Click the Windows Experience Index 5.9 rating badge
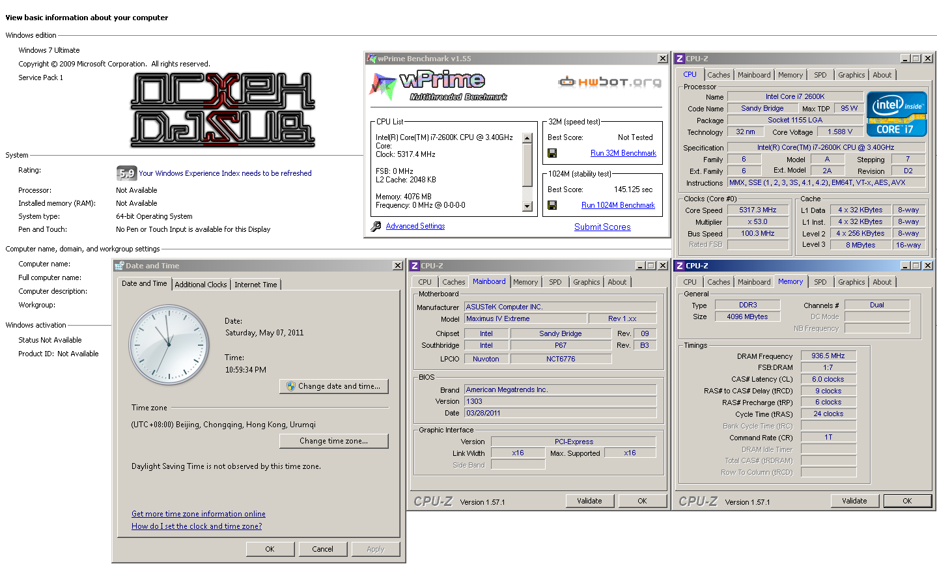 [x=126, y=173]
